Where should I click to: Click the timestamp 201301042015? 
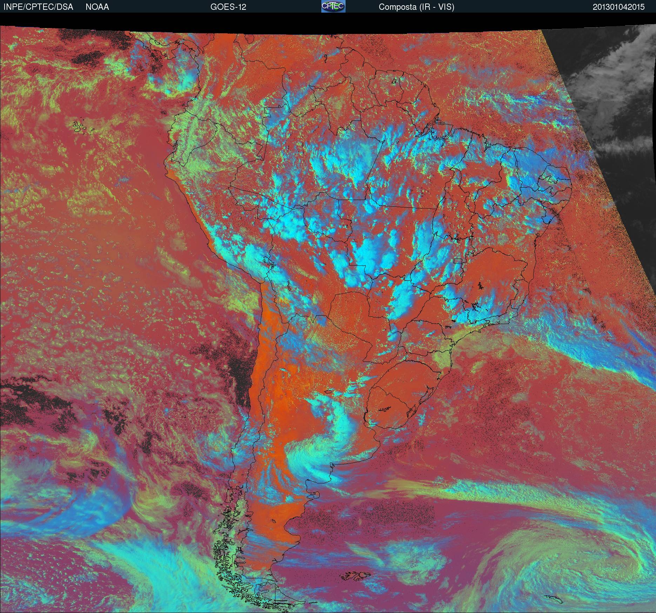coord(619,7)
